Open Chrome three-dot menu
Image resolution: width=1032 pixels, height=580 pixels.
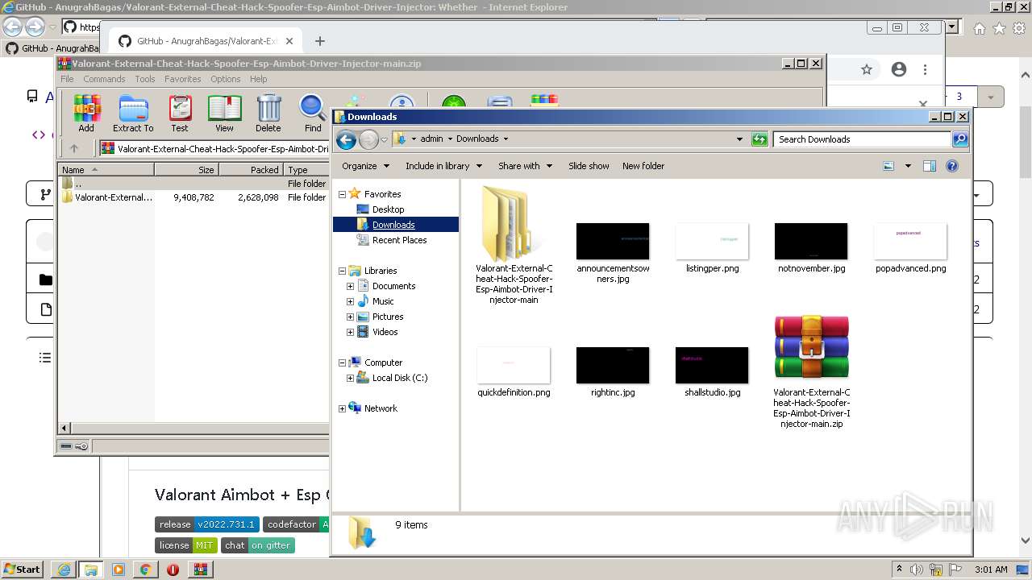(x=926, y=70)
